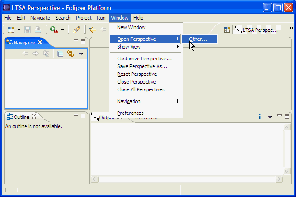Click the Open Perspective icon in perspective bar
This screenshot has width=296, height=197.
click(x=227, y=30)
